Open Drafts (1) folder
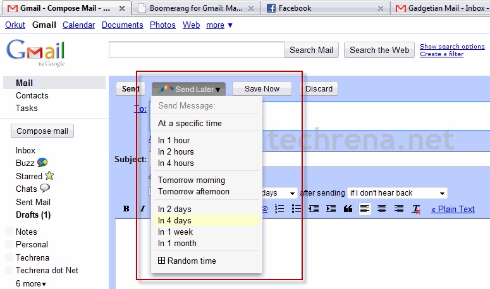Viewport: 490px width, 289px height. point(33,215)
